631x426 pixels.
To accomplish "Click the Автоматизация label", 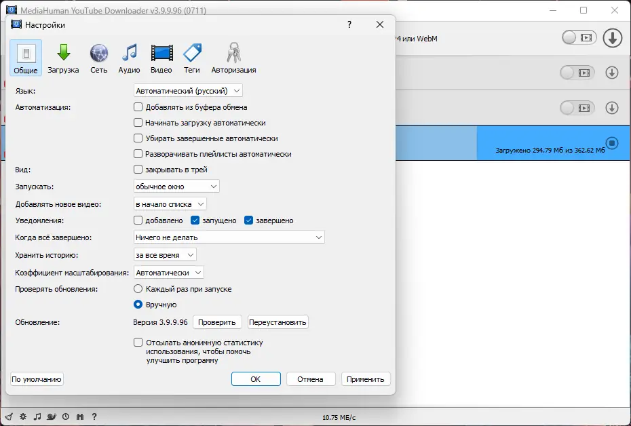I will click(43, 107).
